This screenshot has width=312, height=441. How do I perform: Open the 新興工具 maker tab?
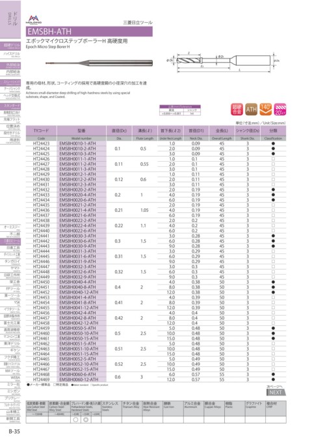10,419
